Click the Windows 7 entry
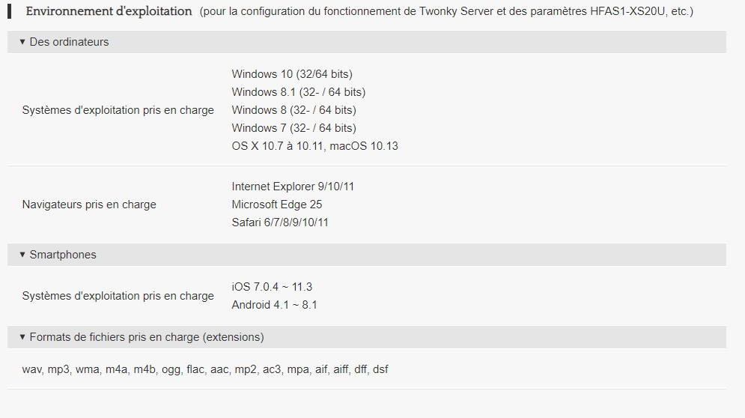745x418 pixels. click(294, 128)
